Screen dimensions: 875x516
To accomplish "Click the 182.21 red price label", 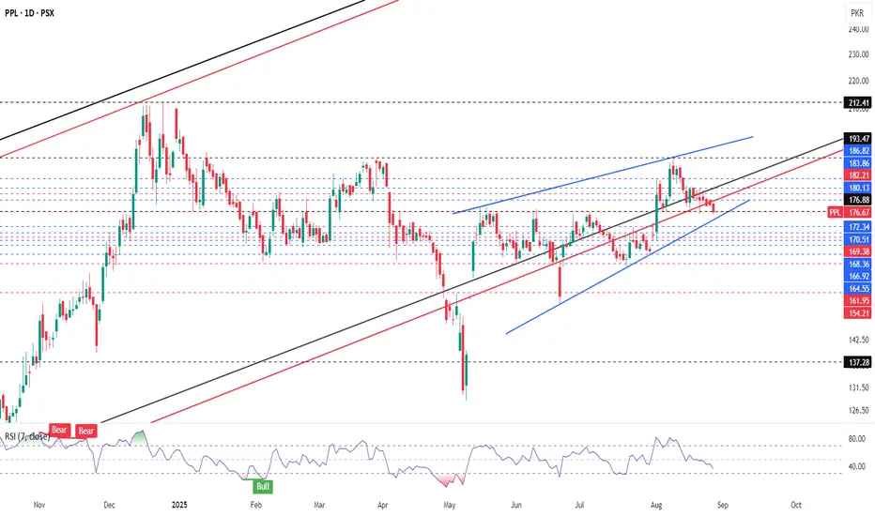I will (x=858, y=175).
